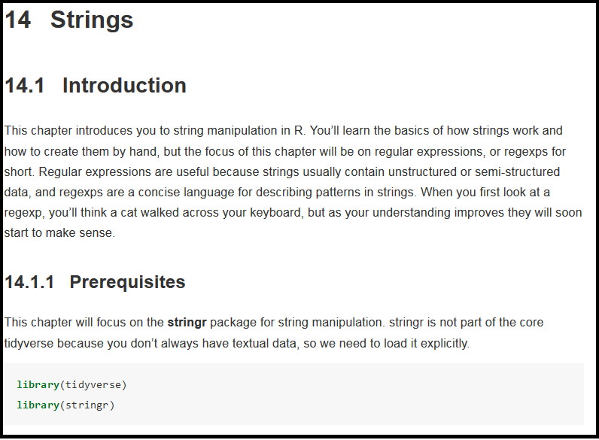Click "tidyverse" in the prerequisites paragraph text
599x440 pixels.
(30, 344)
